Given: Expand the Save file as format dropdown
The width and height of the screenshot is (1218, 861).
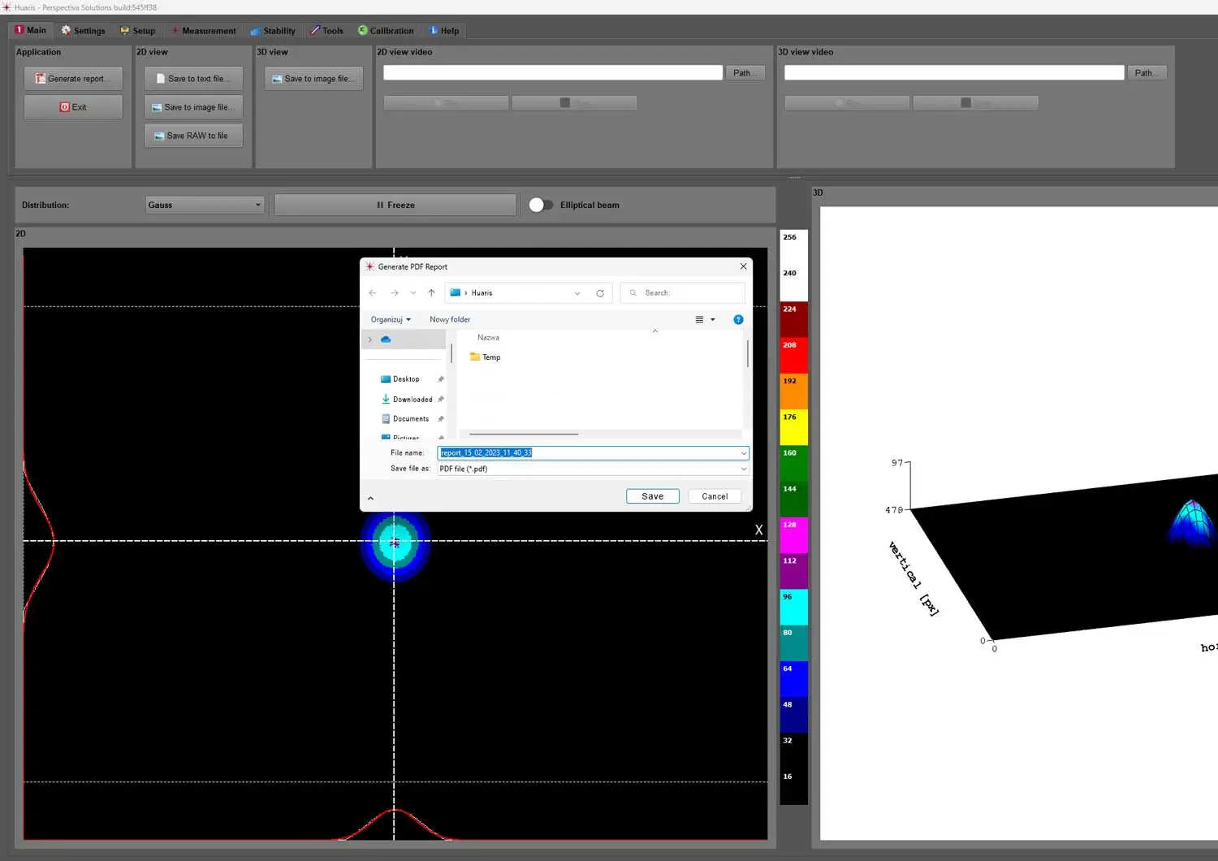Looking at the screenshot, I should pos(743,469).
